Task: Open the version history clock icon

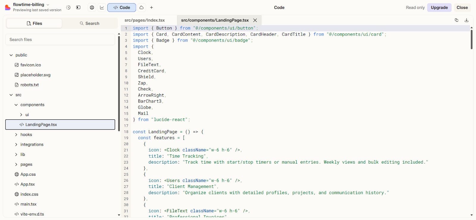Action: coord(68,7)
